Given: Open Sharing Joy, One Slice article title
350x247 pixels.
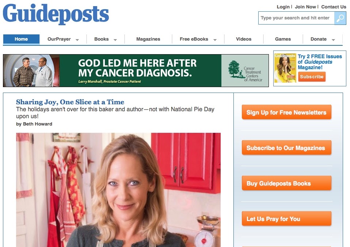Looking at the screenshot, I should (70, 102).
